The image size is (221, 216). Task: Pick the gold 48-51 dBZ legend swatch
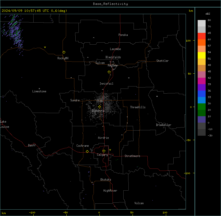point(202,62)
